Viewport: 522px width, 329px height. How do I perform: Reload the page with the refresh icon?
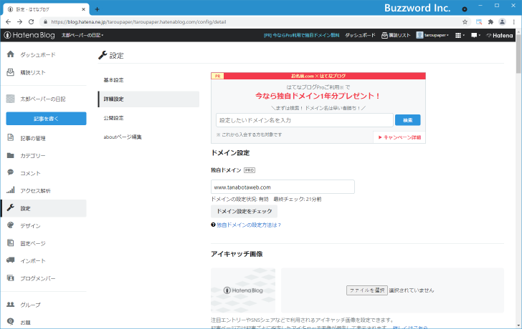click(x=32, y=22)
